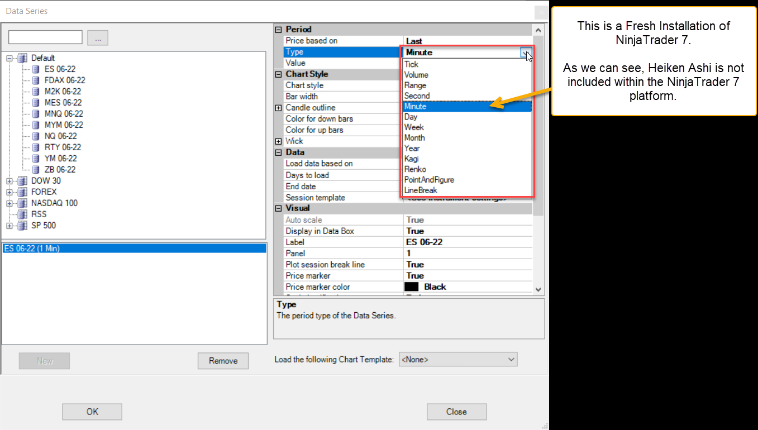This screenshot has height=430, width=758.
Task: Choose Volume period type
Action: [x=467, y=75]
